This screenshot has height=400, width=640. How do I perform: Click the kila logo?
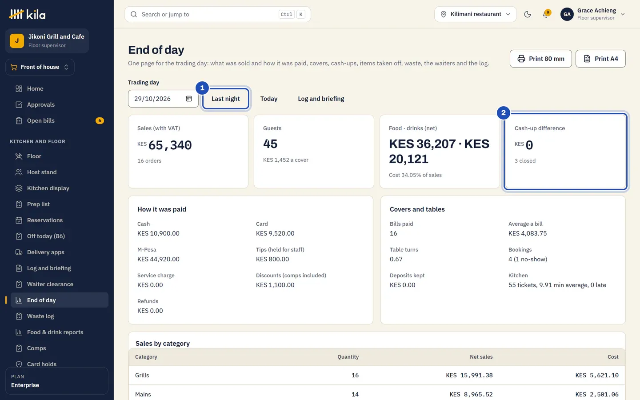point(28,14)
